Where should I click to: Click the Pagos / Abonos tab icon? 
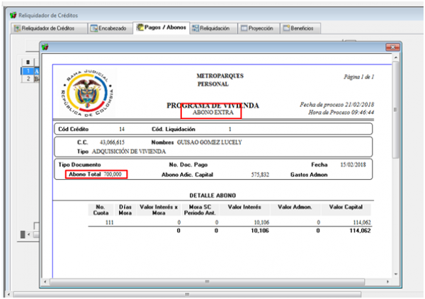click(x=140, y=27)
